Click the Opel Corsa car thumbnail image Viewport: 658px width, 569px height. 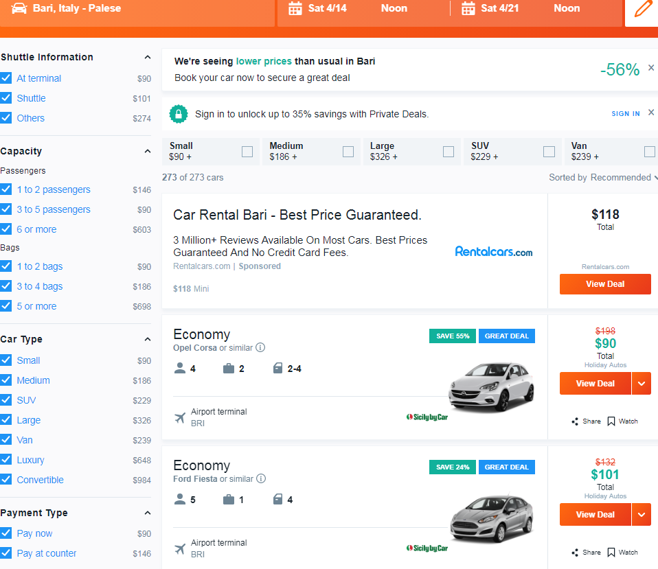(x=491, y=387)
